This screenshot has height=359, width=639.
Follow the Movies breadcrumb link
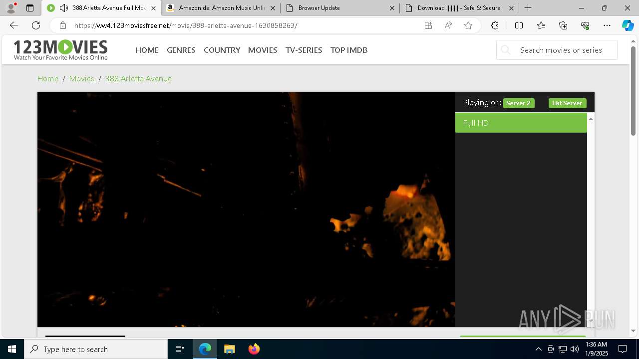pos(82,78)
